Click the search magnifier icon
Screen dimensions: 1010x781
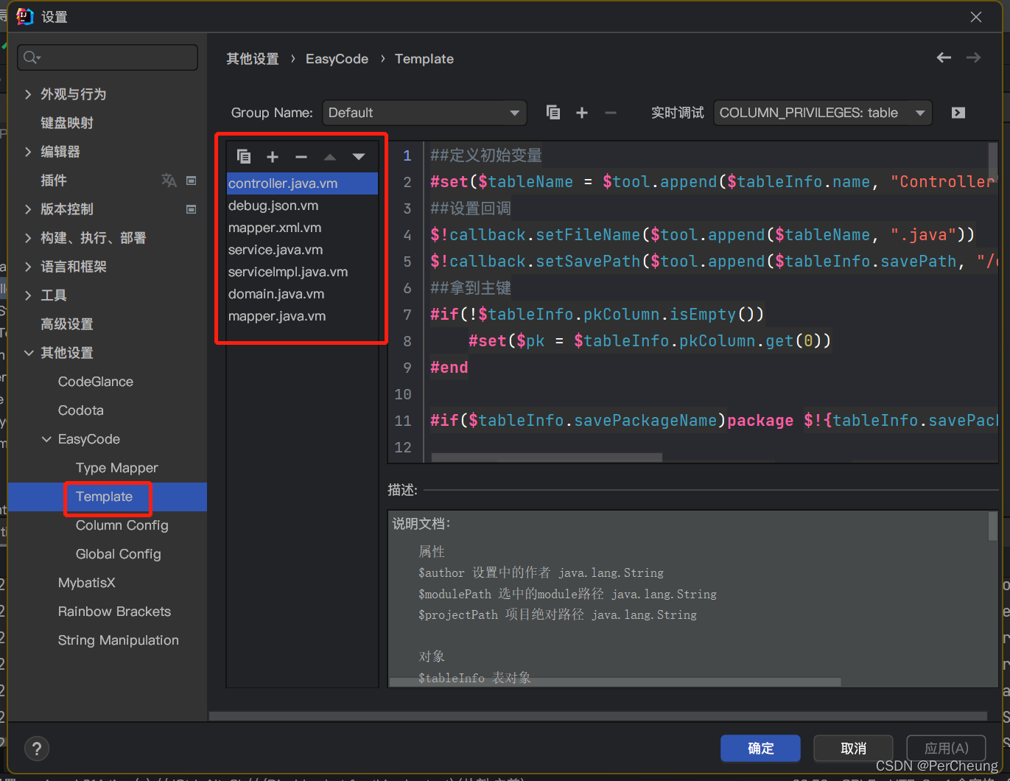pyautogui.click(x=31, y=57)
